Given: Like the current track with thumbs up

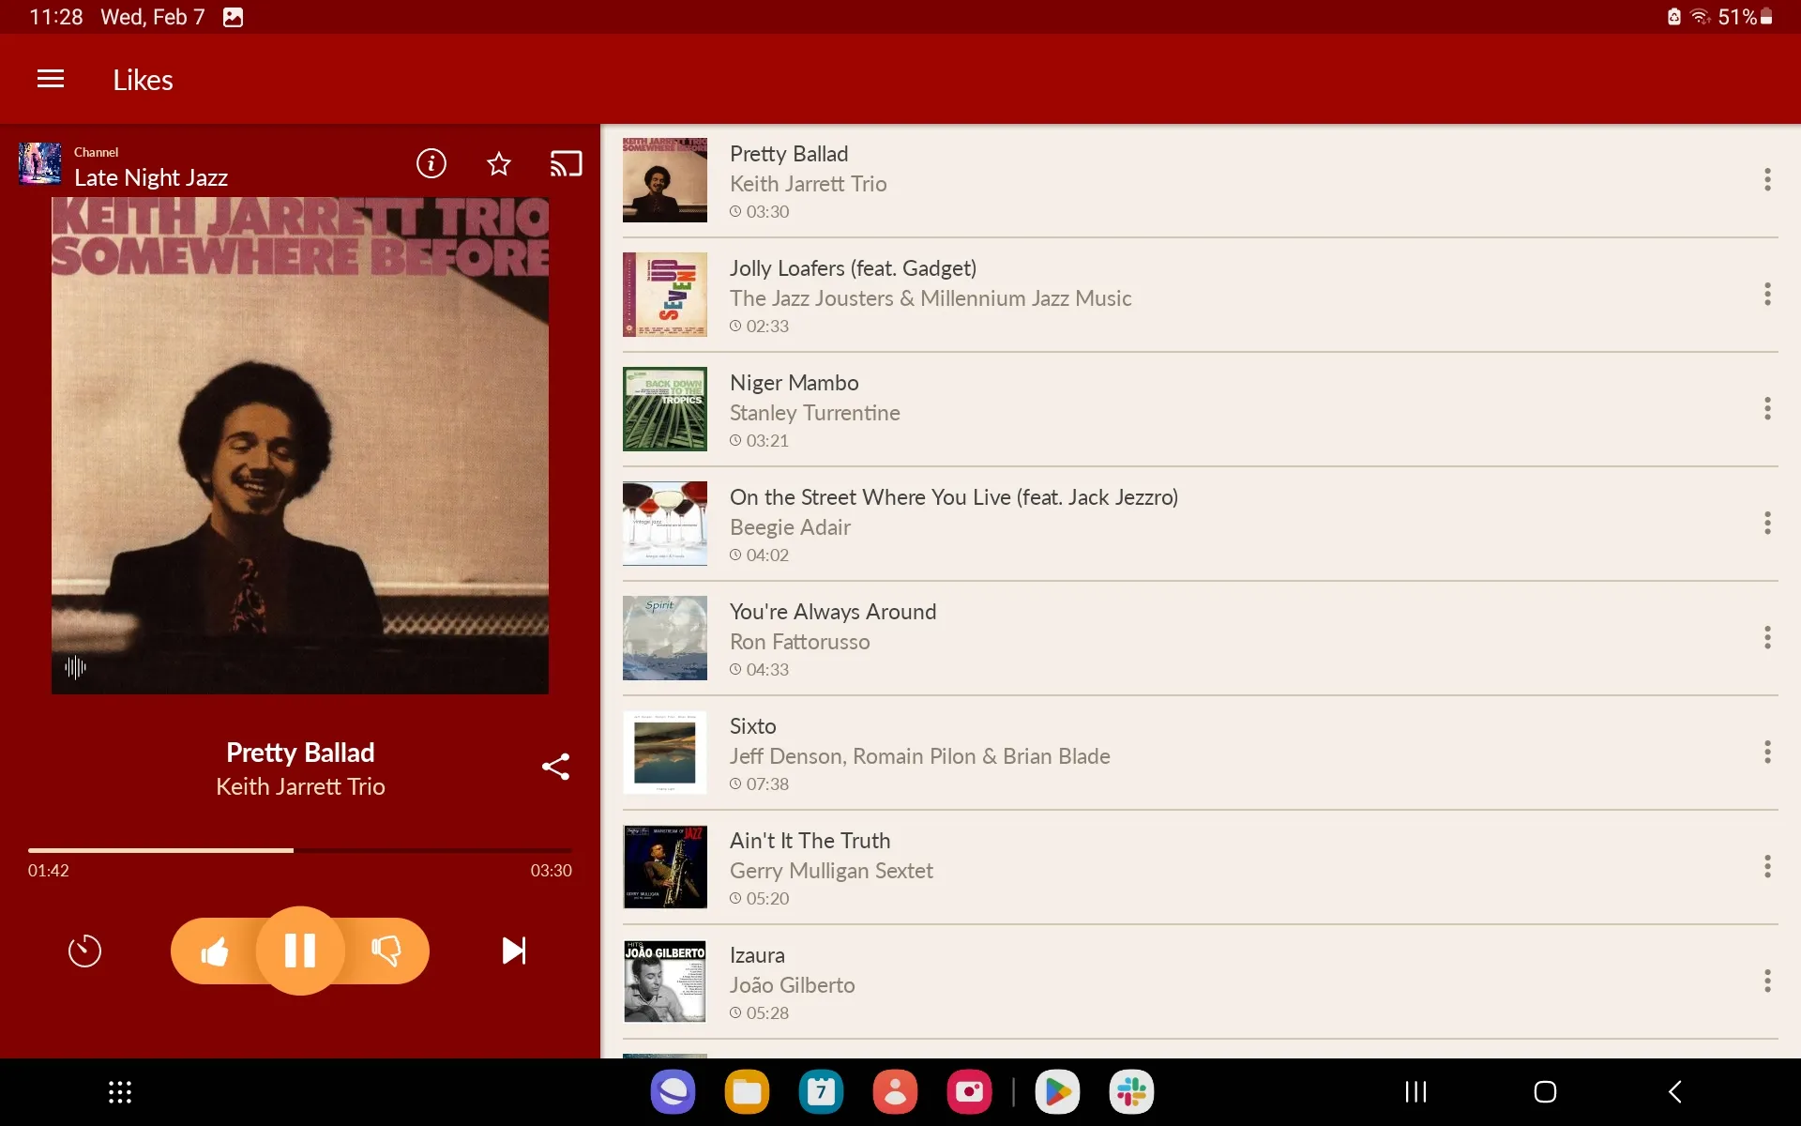Looking at the screenshot, I should click(x=215, y=951).
